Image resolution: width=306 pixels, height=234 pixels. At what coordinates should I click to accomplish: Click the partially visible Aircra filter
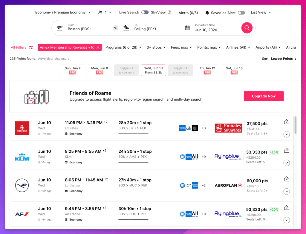pos(291,48)
